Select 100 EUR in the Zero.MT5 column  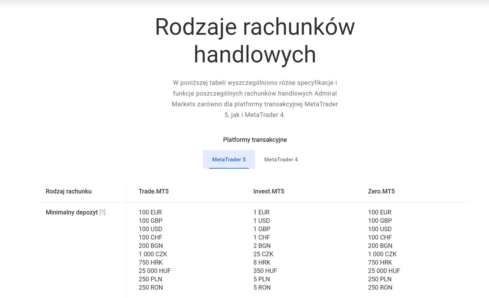tap(380, 212)
